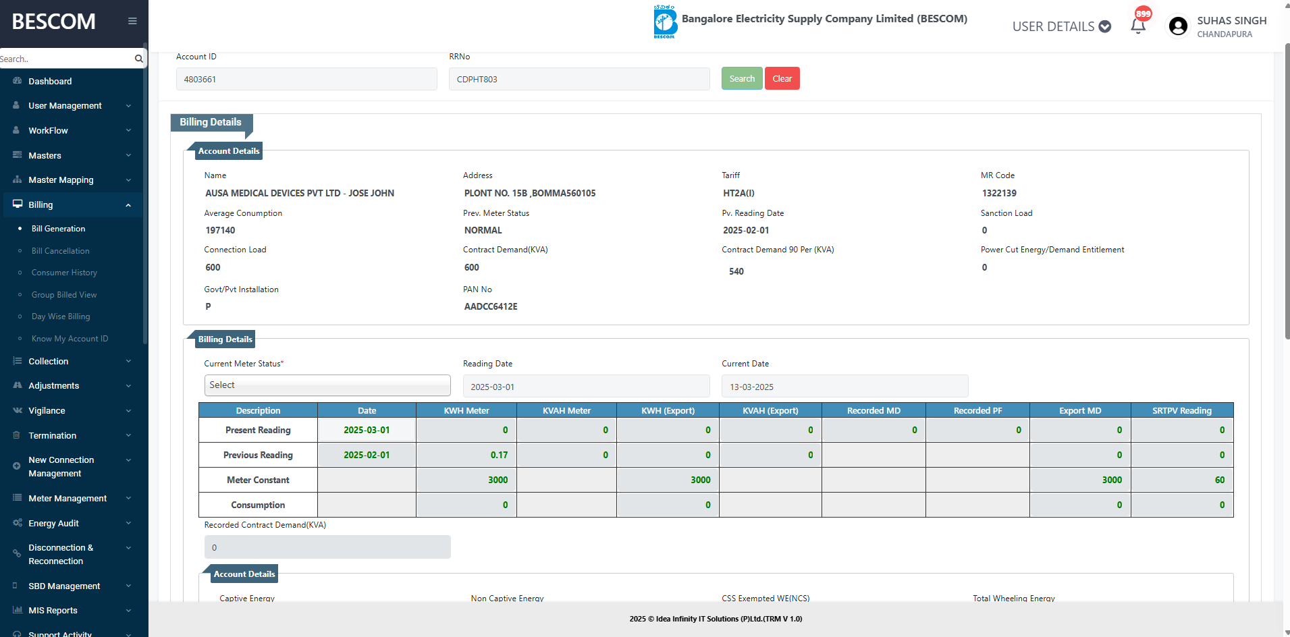
Task: Click the MIS Reports menu label
Action: (x=53, y=610)
